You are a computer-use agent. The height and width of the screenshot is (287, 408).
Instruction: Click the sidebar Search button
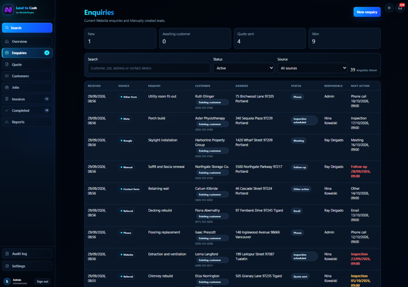pos(27,28)
